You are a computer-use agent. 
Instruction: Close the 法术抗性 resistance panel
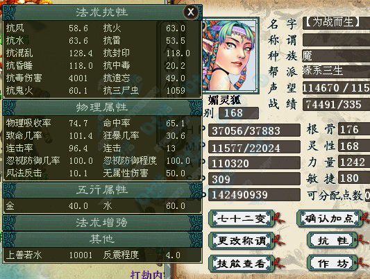191,12
